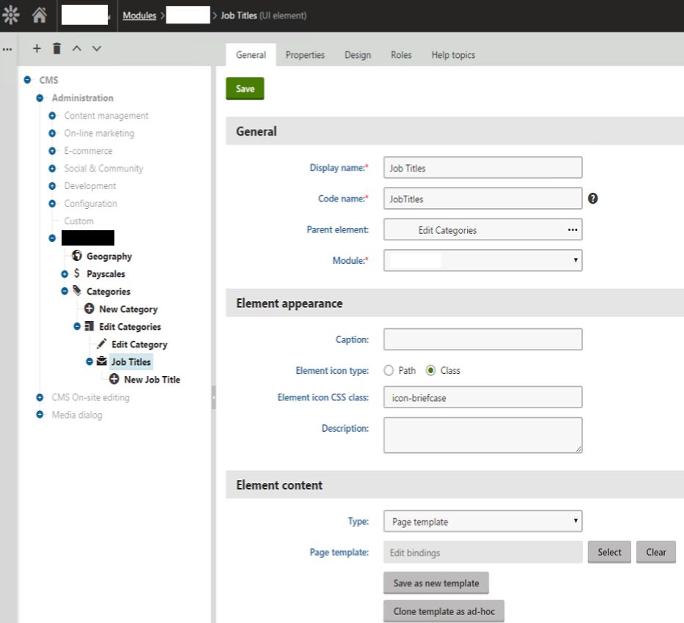This screenshot has height=623, width=684.
Task: Click the Edit Categories list icon
Action: click(89, 326)
